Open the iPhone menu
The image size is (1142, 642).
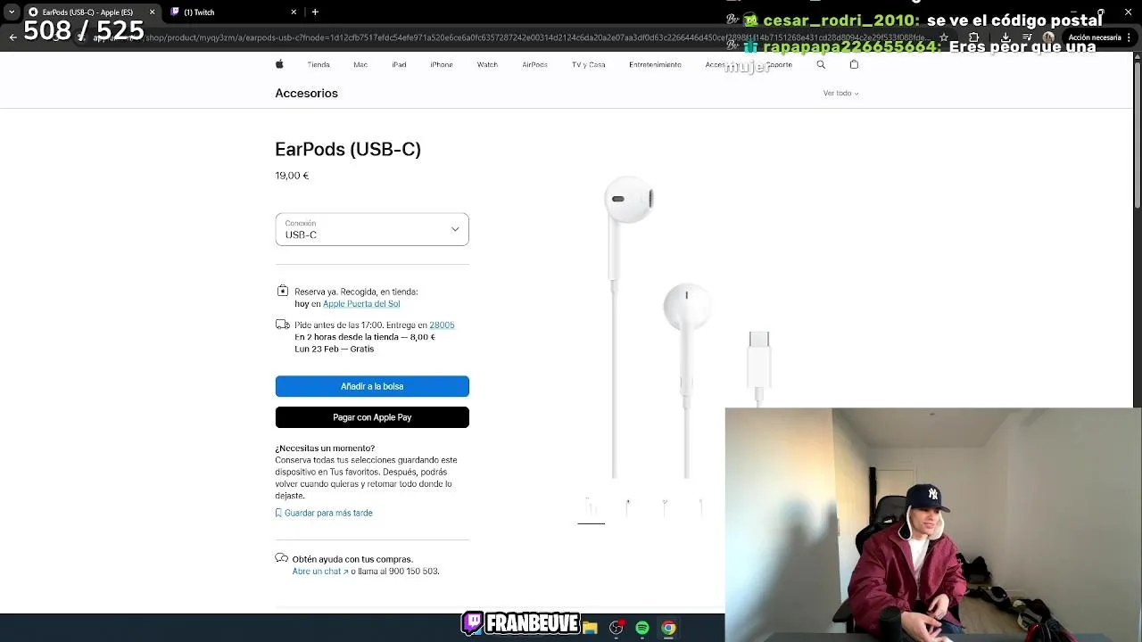click(x=442, y=64)
